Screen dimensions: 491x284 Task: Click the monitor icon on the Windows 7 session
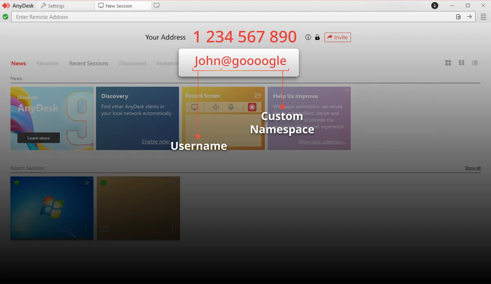[18, 229]
